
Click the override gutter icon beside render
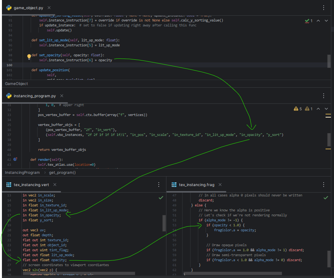coord(15,159)
